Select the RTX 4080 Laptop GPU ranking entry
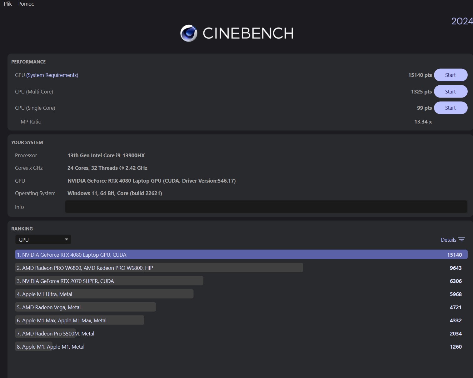This screenshot has width=473, height=378. [241, 255]
